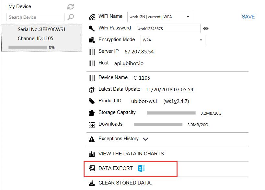Screen dimensions: 265x190
Task: Click the magnifier search icon
Action: click(71, 17)
